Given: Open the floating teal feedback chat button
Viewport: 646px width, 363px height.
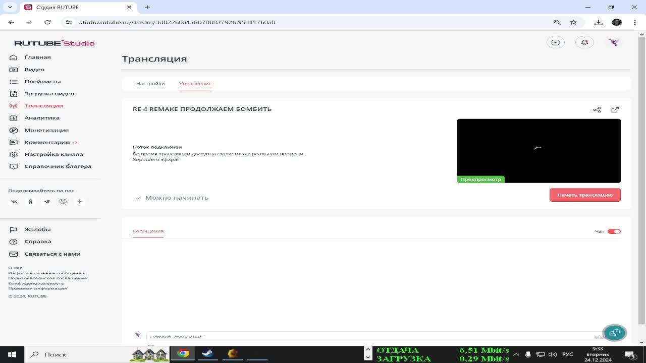Looking at the screenshot, I should pyautogui.click(x=614, y=333).
